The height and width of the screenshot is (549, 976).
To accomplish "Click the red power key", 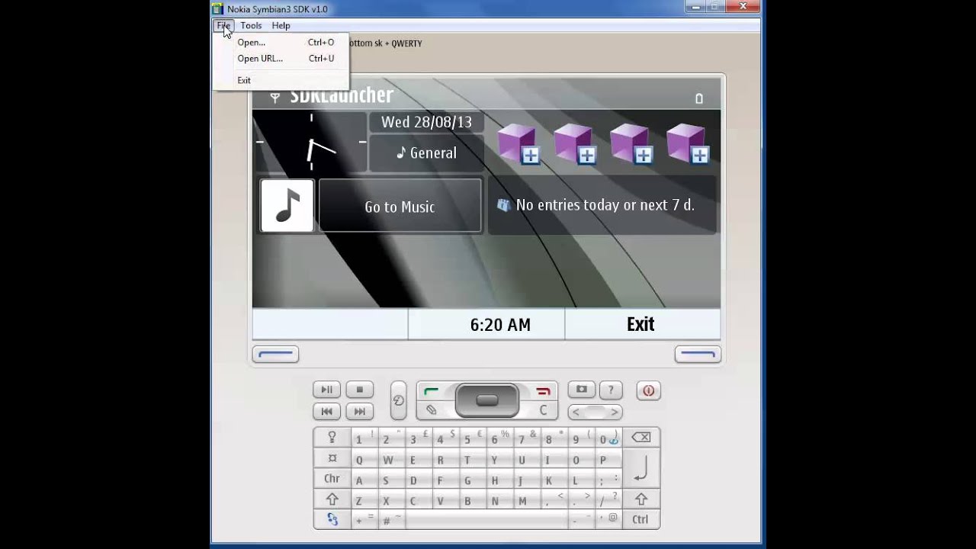I will [x=648, y=390].
